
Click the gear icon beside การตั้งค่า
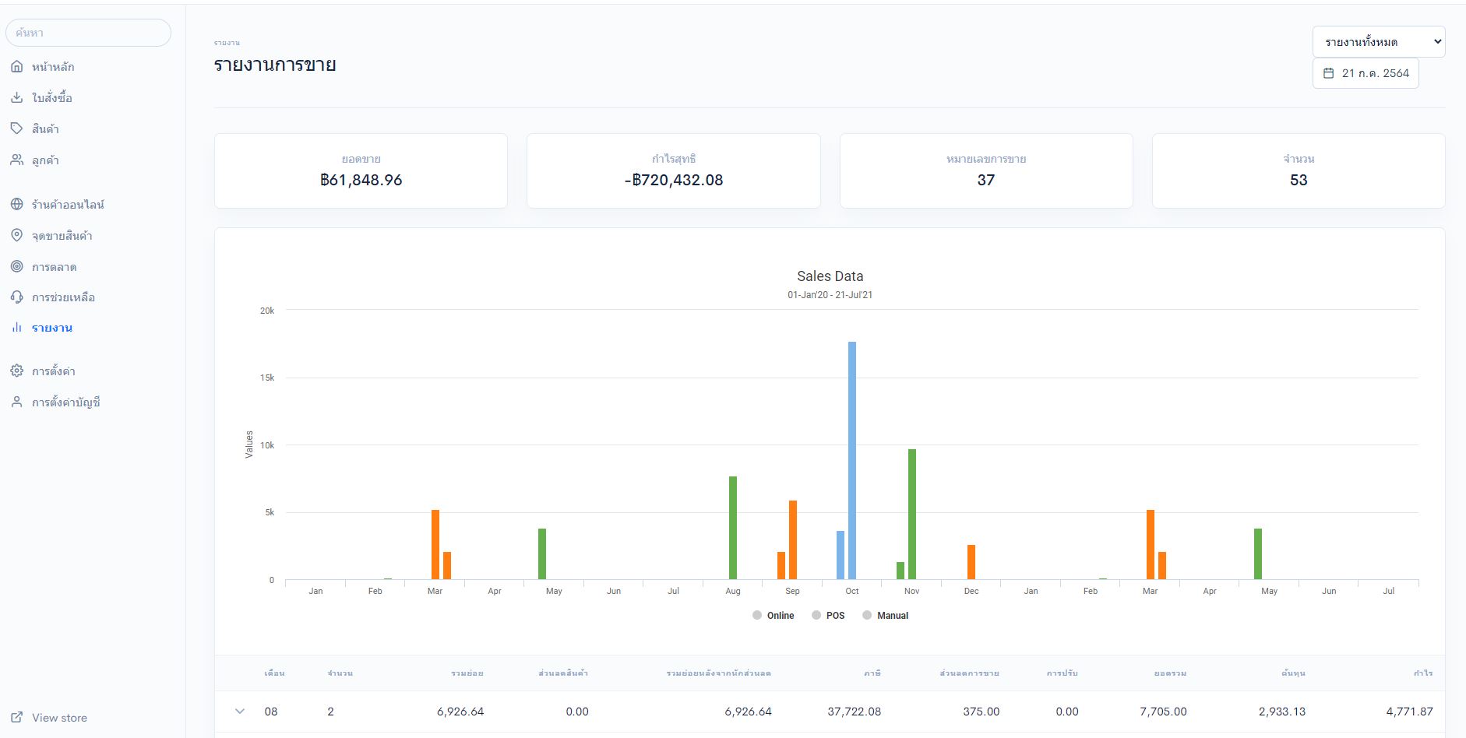16,371
